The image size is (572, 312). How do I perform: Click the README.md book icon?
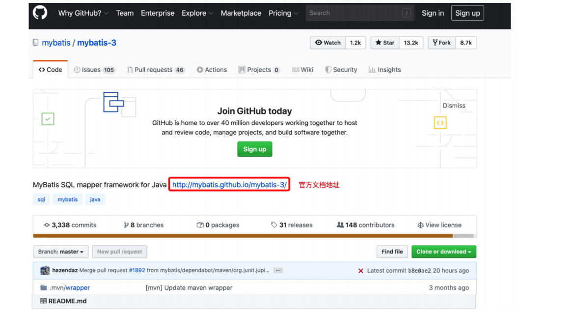click(x=43, y=301)
